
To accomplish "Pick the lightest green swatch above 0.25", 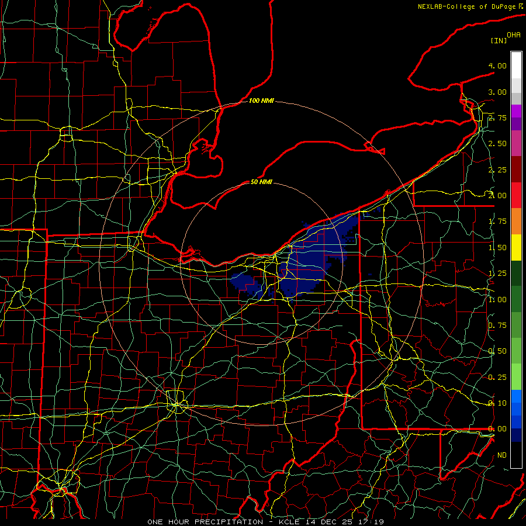I will tap(516, 377).
